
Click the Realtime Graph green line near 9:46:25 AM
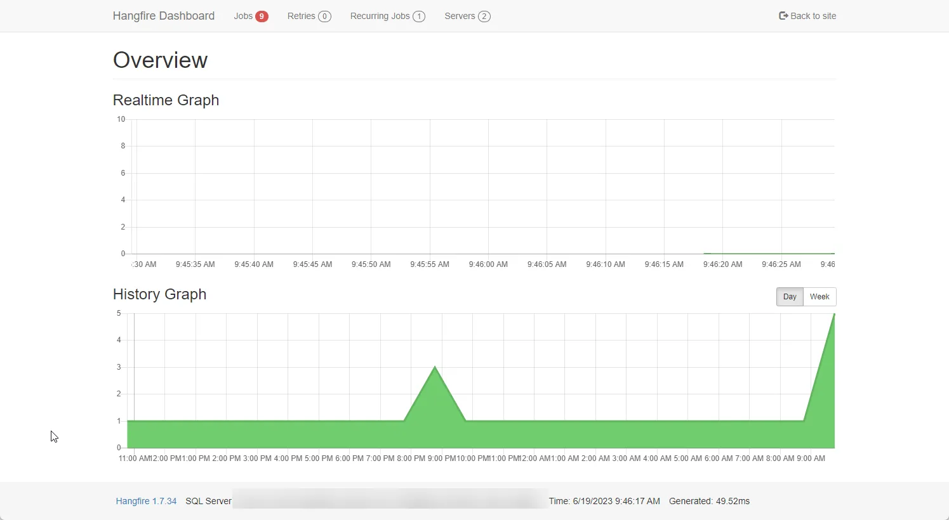[x=781, y=254]
